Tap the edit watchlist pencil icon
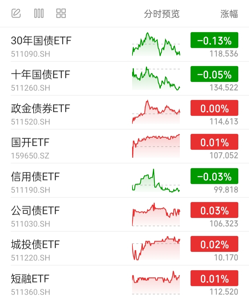This screenshot has width=249, height=299. click(16, 13)
